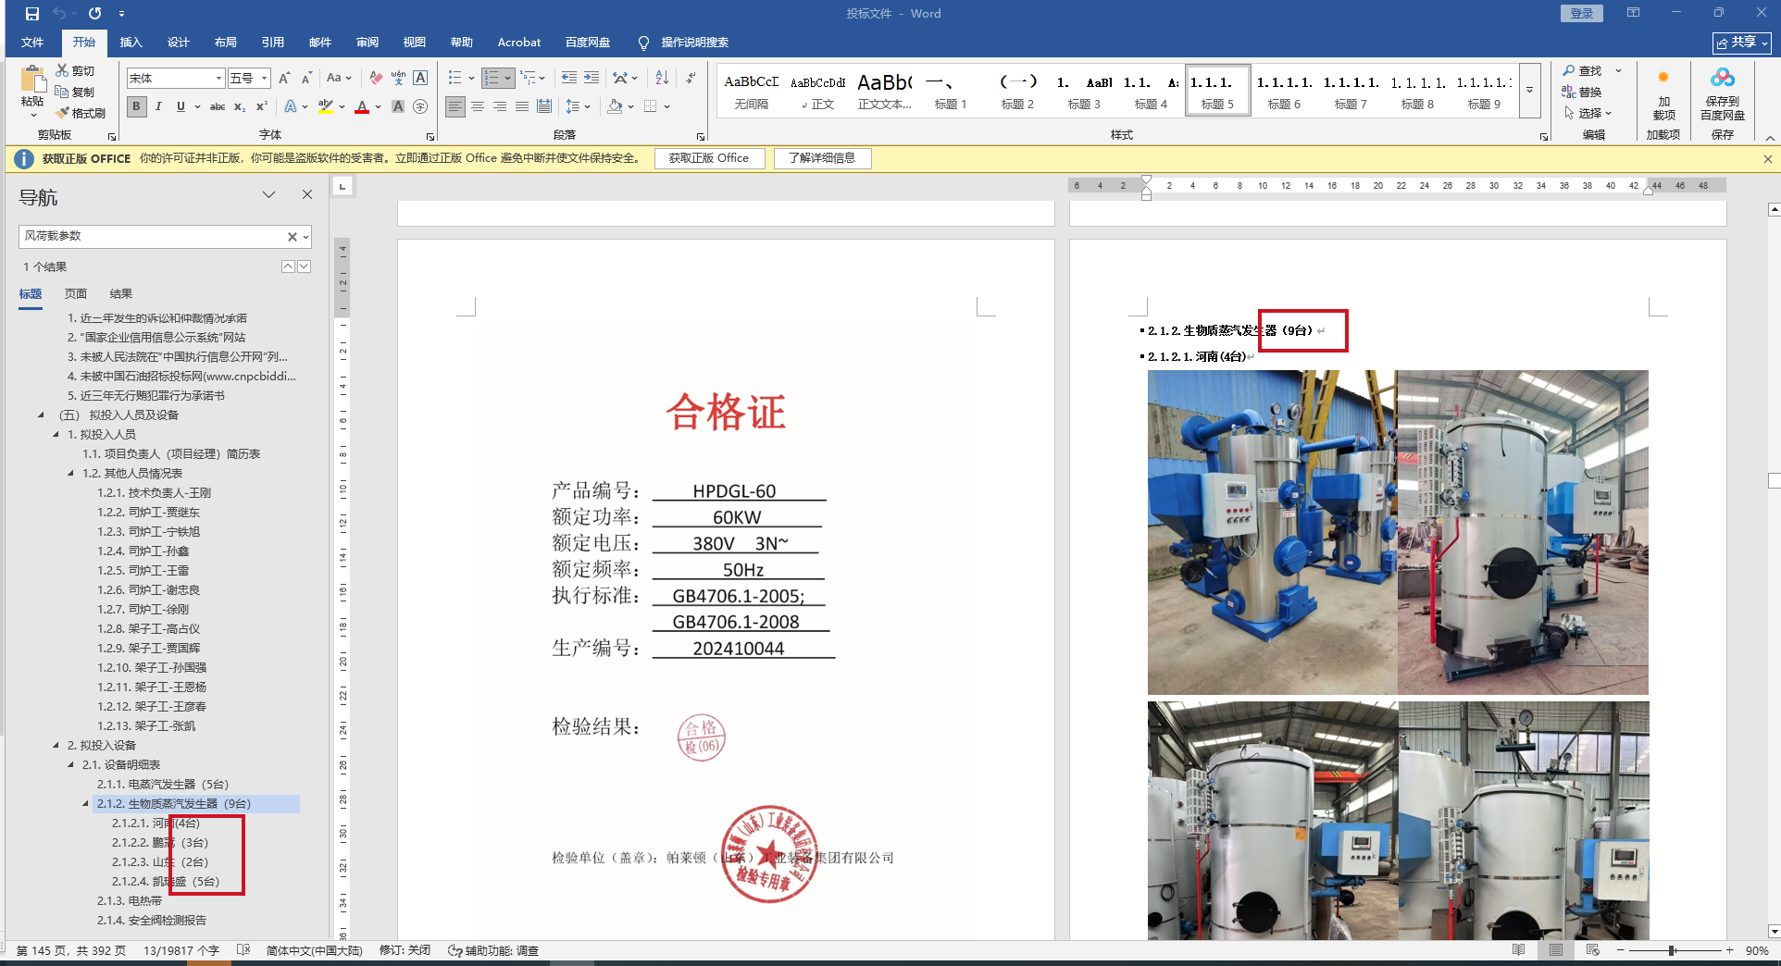Activate the Format Painter (格式刷)
This screenshot has width=1781, height=966.
tap(81, 113)
